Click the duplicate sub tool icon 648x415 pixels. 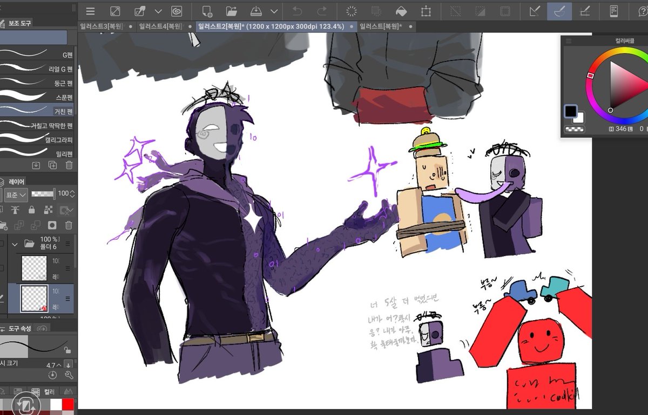pos(52,165)
